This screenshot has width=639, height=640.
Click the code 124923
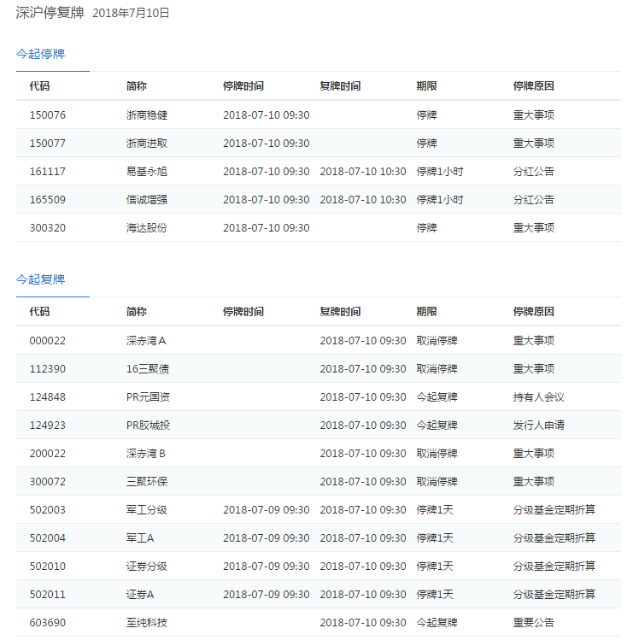click(x=47, y=426)
